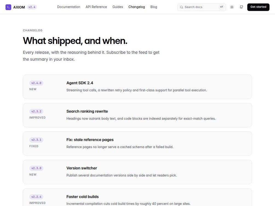Image resolution: width=275 pixels, height=206 pixels.
Task: Open the v2.4 version badge dropdown
Action: point(32,7)
